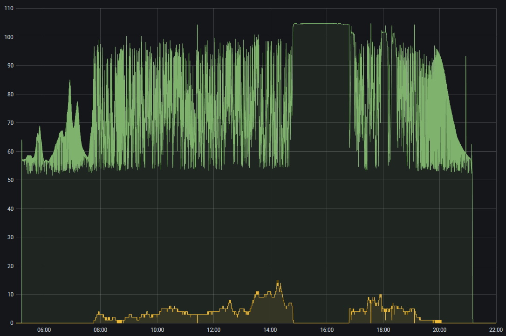Click the 20:00 time axis label
Screen dimensions: 506x336
coord(440,330)
